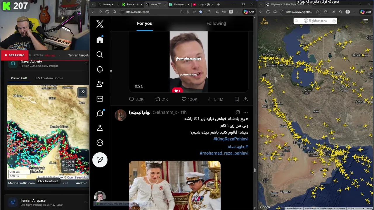
Task: Open the Follow people icon in X sidebar
Action: tap(100, 84)
